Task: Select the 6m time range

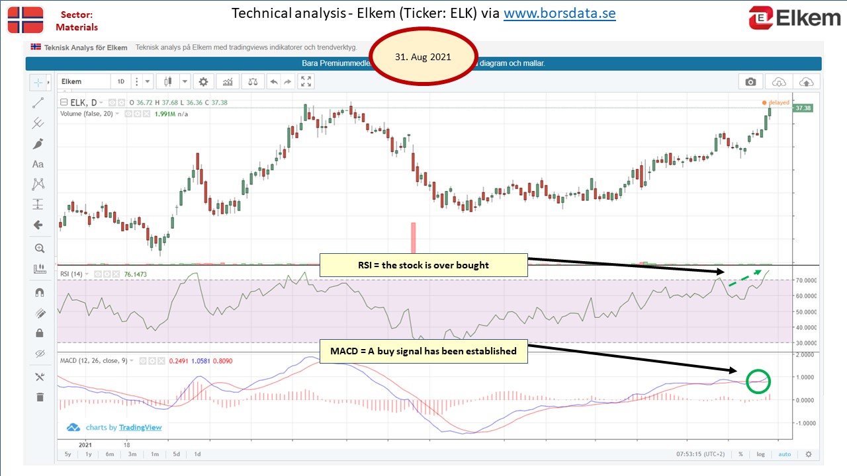Action: tap(110, 454)
